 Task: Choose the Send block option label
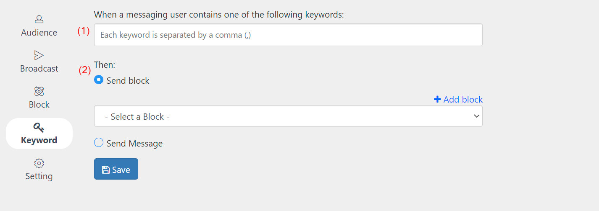(128, 81)
